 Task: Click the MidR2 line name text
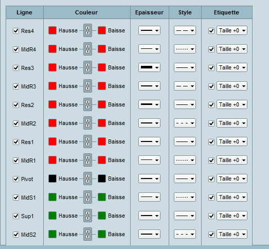click(28, 123)
